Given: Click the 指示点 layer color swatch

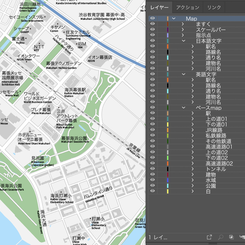Looking at the screenshot, I should tap(168, 35).
